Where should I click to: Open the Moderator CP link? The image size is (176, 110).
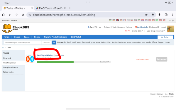point(154,27)
